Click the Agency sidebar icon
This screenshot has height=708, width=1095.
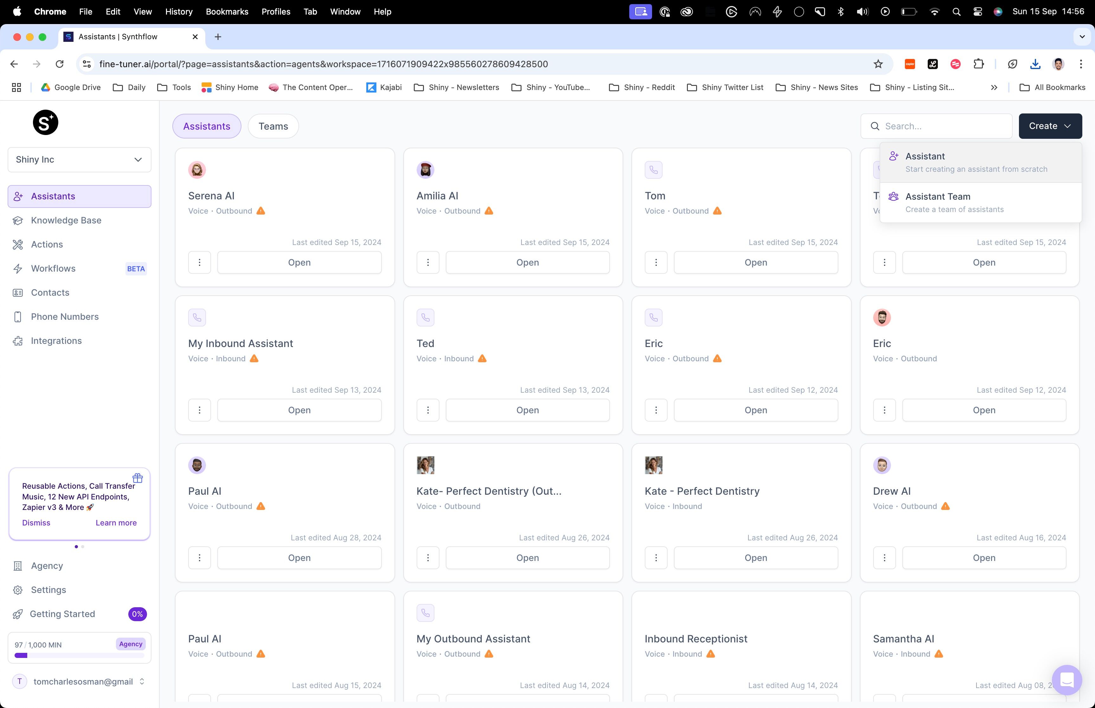pos(17,565)
